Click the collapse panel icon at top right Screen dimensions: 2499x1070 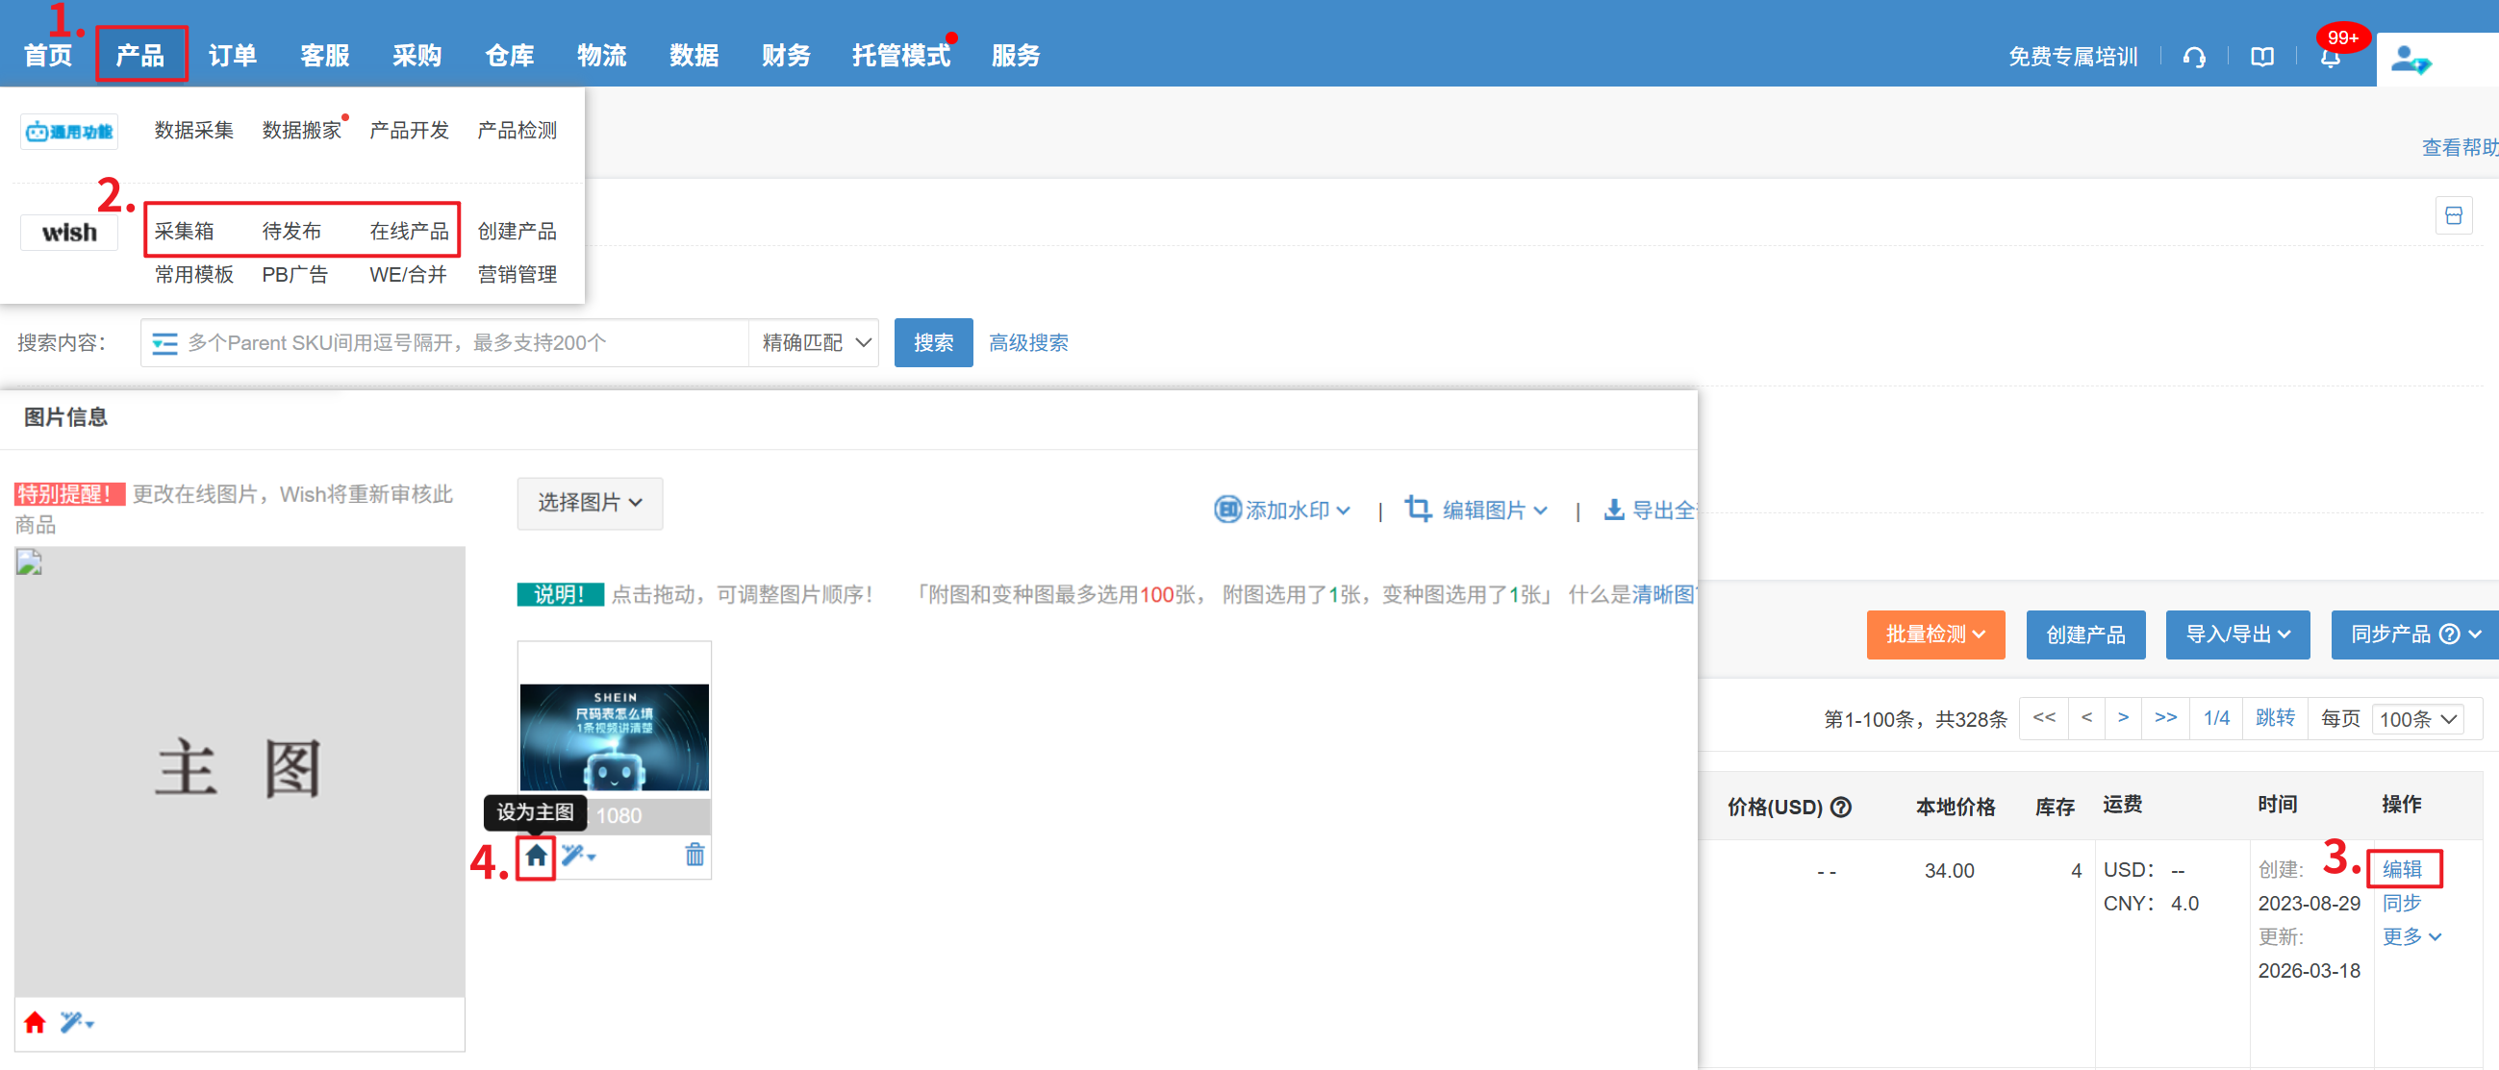[x=2453, y=215]
